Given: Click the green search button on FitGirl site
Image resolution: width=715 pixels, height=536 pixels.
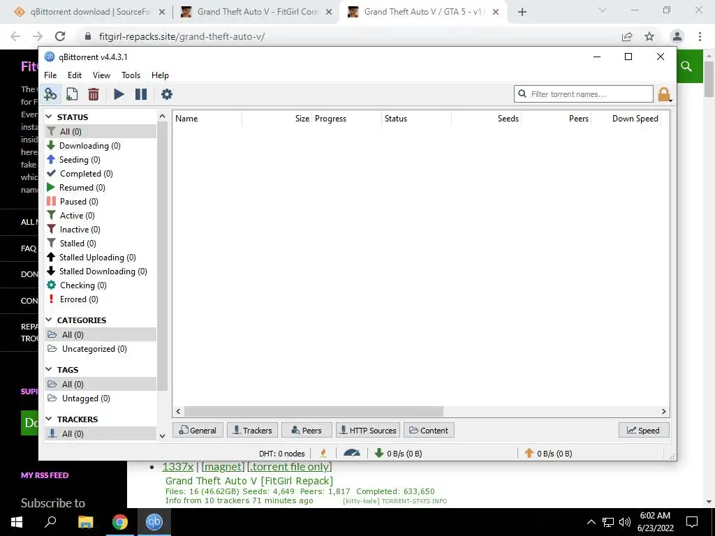Looking at the screenshot, I should coord(687,66).
